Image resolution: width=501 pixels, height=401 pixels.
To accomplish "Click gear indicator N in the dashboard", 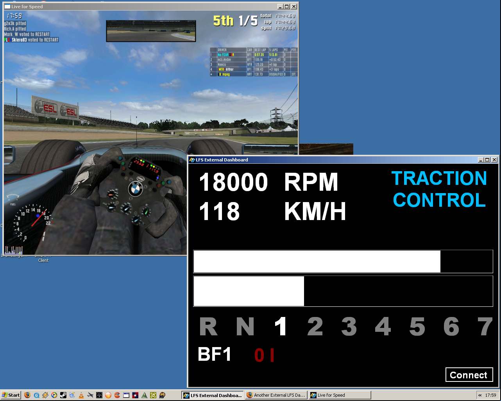I will coord(245,327).
